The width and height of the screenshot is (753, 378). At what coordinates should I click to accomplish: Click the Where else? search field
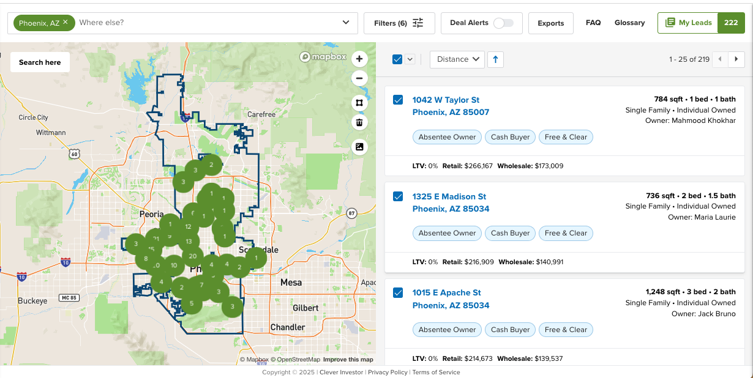point(208,23)
